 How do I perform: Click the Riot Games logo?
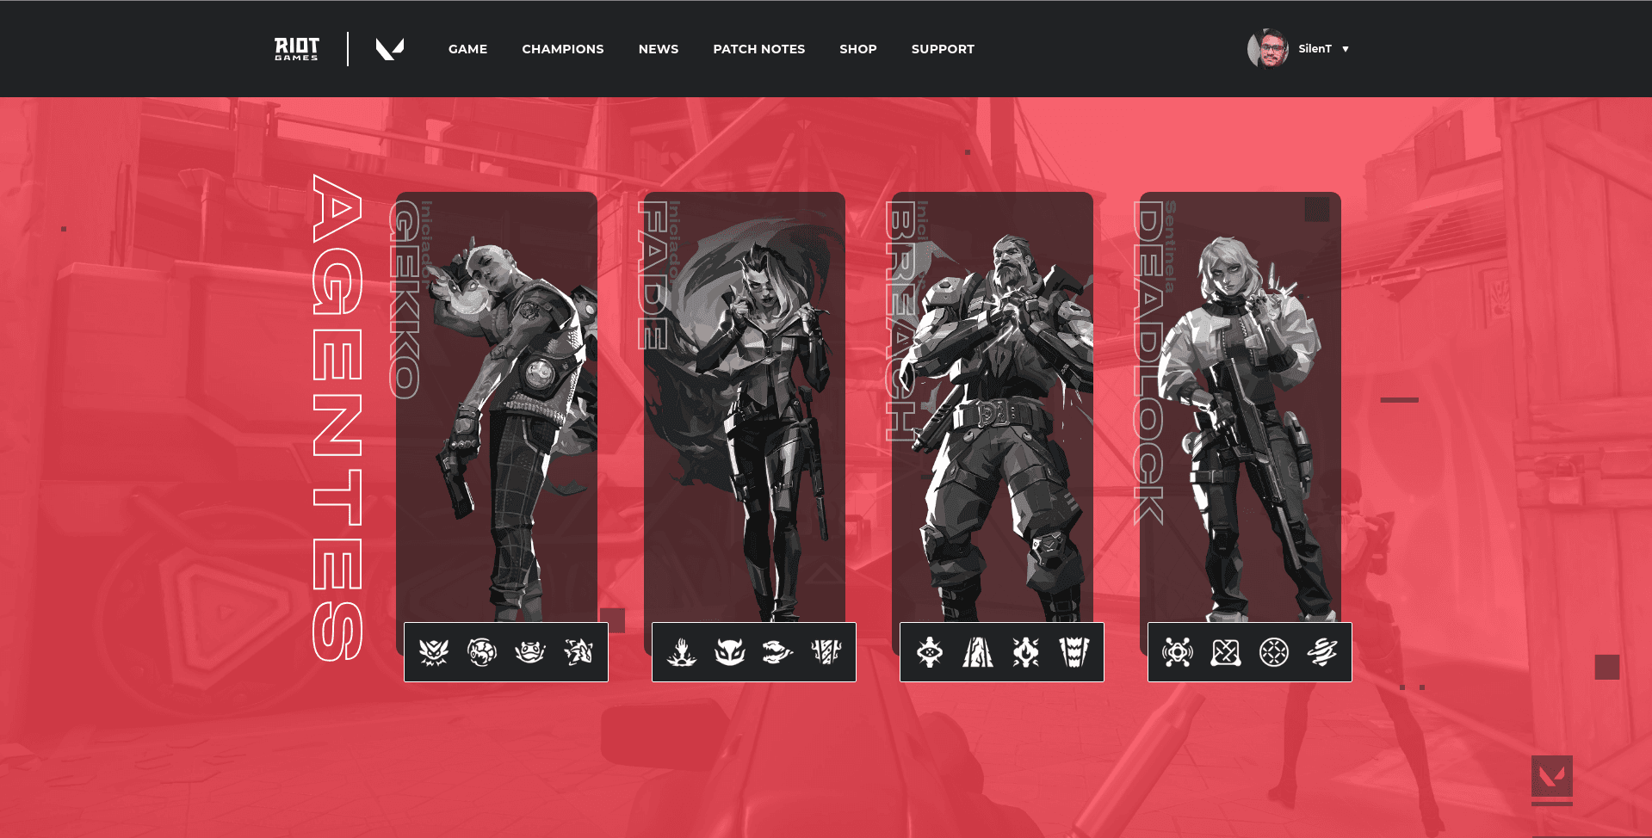[297, 49]
